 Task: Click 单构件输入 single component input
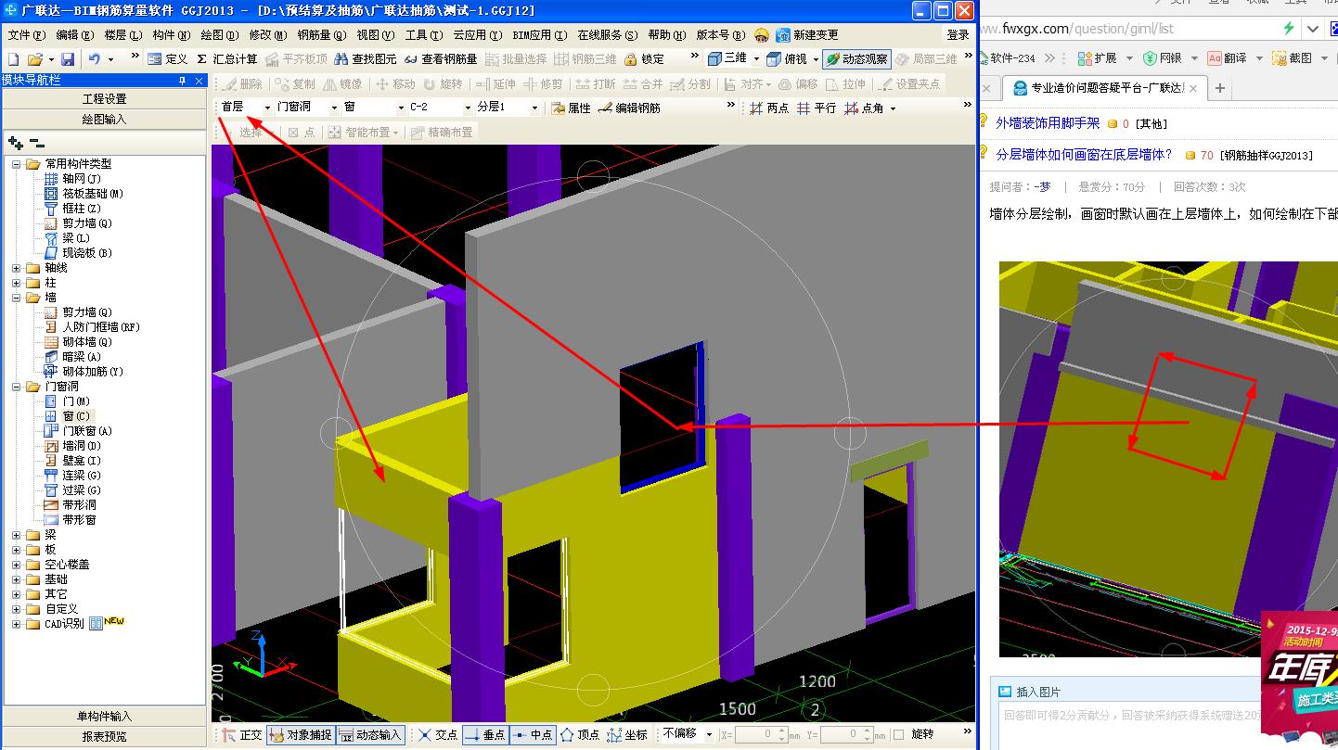click(x=104, y=717)
